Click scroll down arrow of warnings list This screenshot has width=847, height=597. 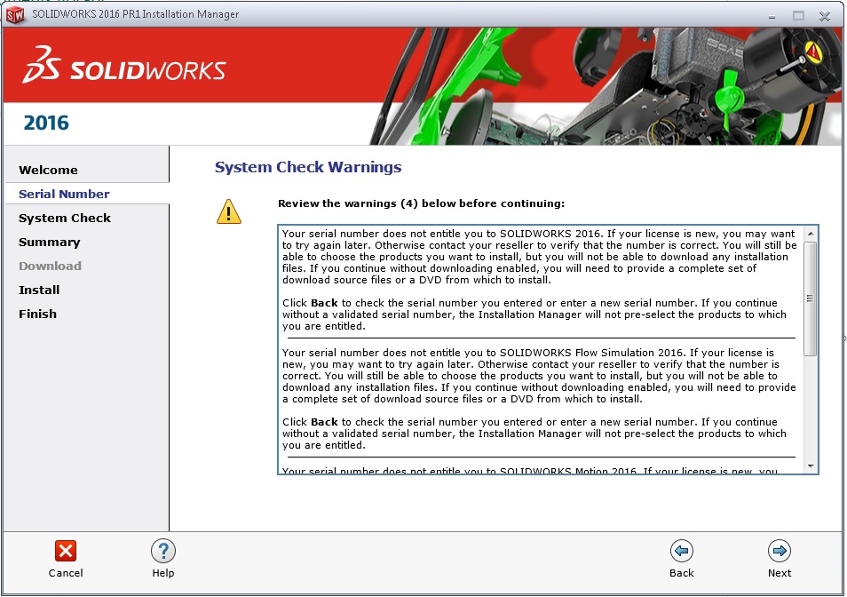pos(811,466)
